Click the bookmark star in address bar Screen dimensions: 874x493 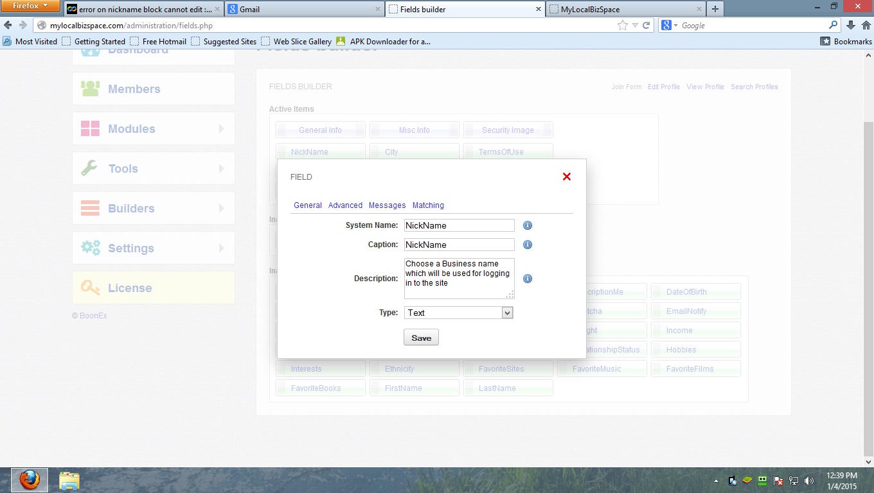pyautogui.click(x=622, y=26)
